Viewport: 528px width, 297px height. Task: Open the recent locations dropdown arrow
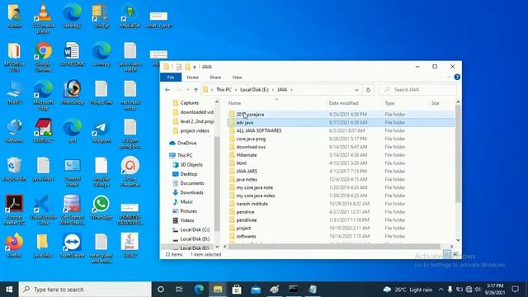coord(187,90)
